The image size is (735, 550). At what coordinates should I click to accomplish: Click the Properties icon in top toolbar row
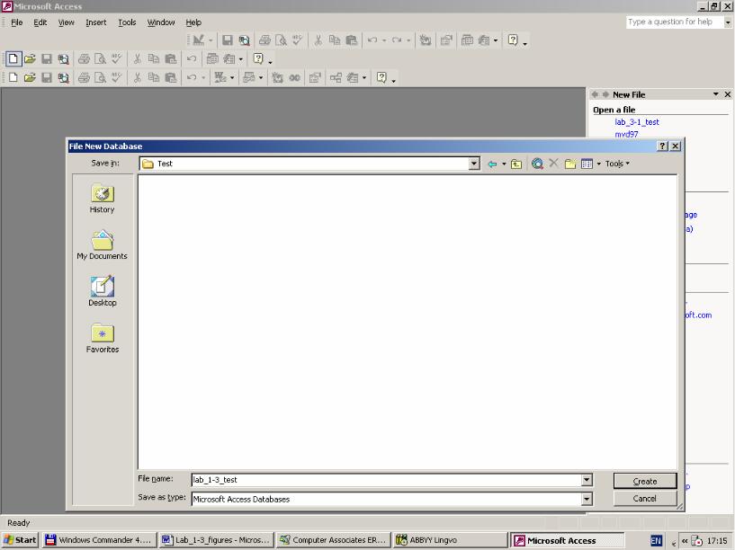[x=446, y=40]
